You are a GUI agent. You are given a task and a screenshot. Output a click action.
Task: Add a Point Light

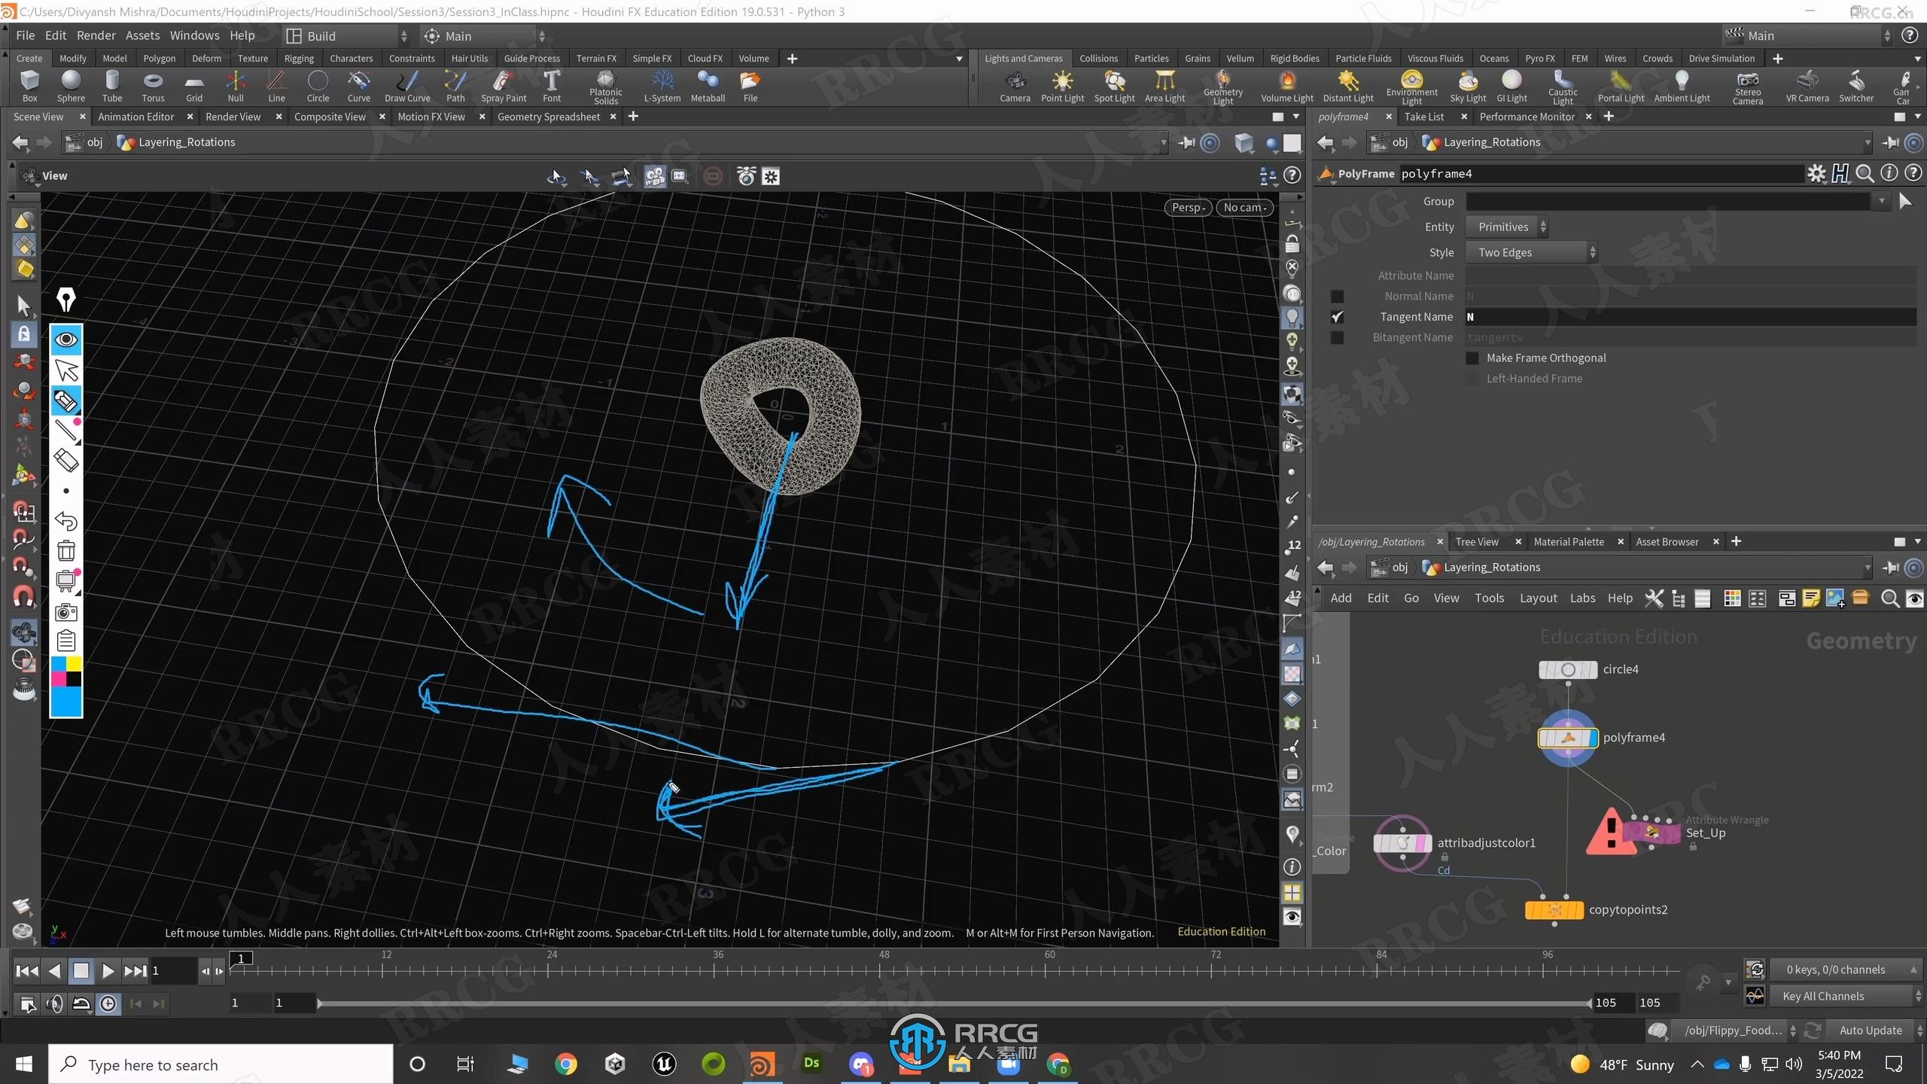tap(1062, 86)
